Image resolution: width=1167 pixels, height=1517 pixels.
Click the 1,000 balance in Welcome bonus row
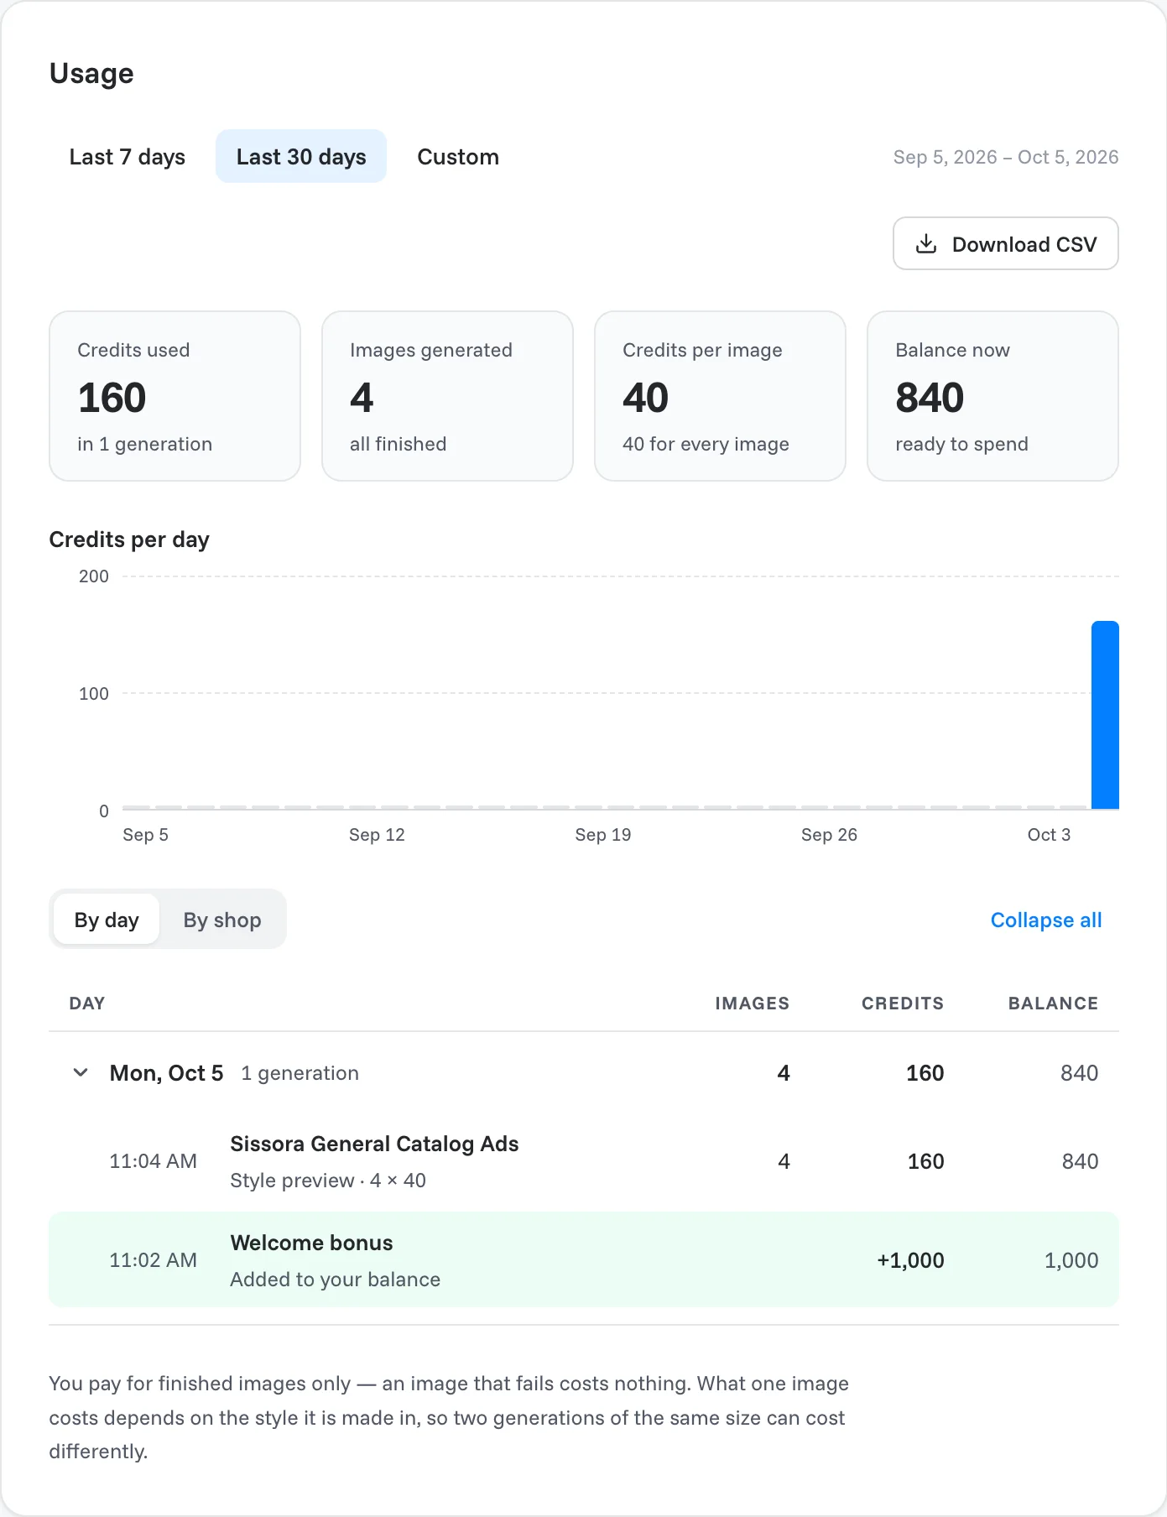tap(1071, 1260)
